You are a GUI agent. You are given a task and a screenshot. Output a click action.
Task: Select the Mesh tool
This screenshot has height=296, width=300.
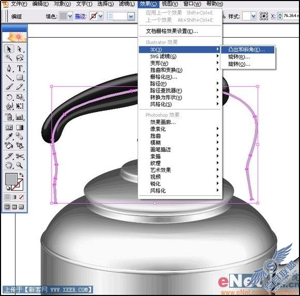(9, 127)
